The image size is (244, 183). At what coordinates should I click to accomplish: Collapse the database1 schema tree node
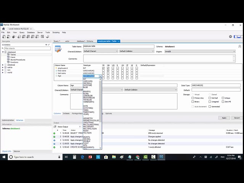point(3,52)
